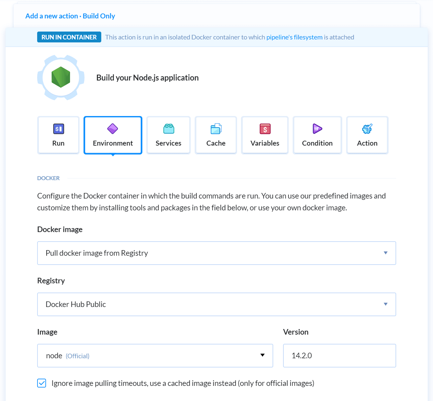Click Add a new action breadcrumb link
The height and width of the screenshot is (401, 433).
pos(52,16)
